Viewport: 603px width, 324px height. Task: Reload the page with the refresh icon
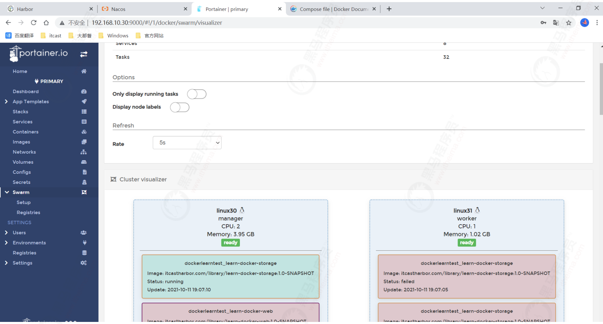33,23
